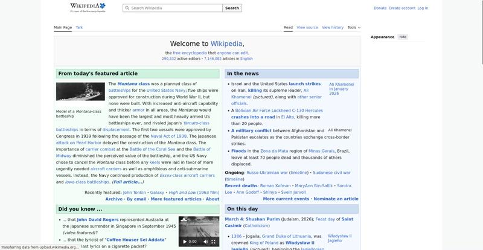Image resolution: width=483 pixels, height=250 pixels.
Task: Open the Create account link
Action: 401,8
